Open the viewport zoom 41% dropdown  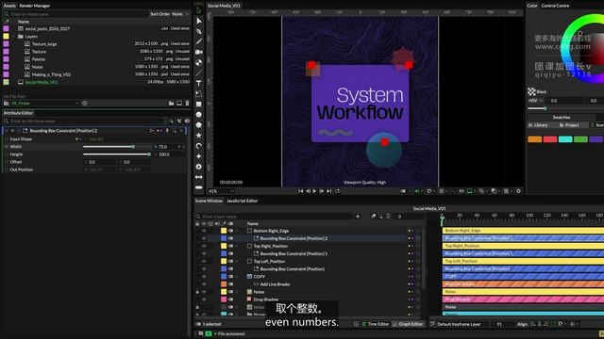click(x=221, y=191)
